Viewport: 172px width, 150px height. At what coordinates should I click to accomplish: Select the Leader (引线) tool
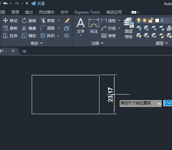pos(109,28)
